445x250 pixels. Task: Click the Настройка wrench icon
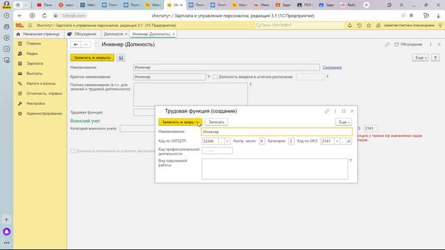point(20,103)
